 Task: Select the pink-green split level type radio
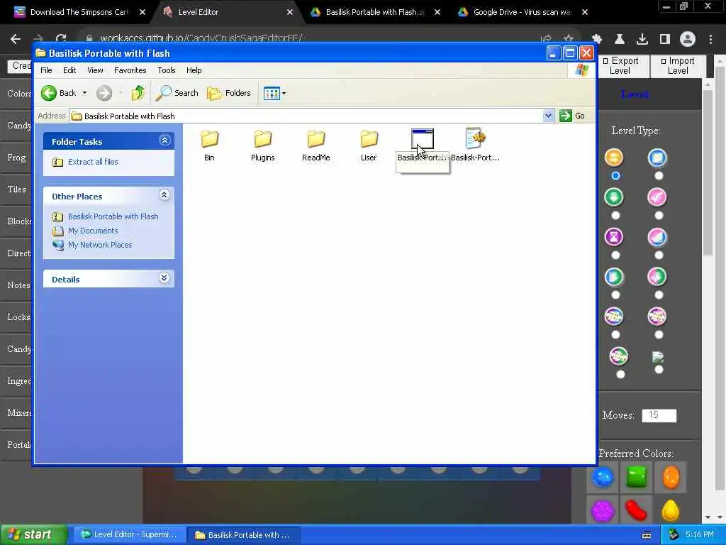[659, 295]
